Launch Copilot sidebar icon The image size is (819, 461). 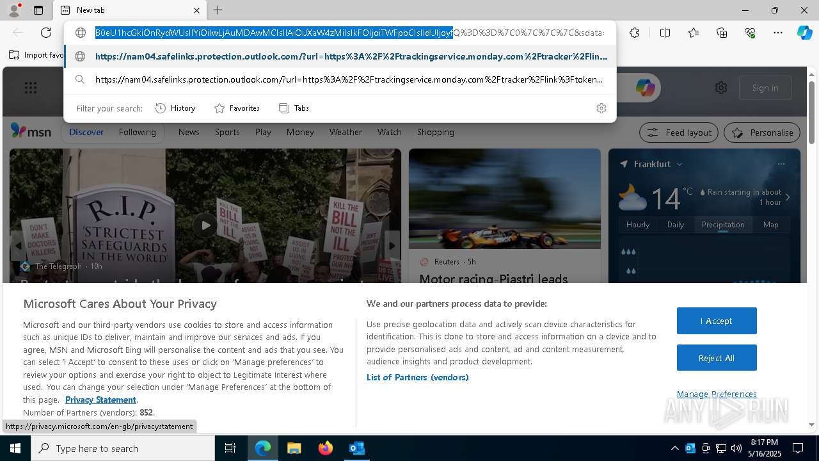click(804, 33)
